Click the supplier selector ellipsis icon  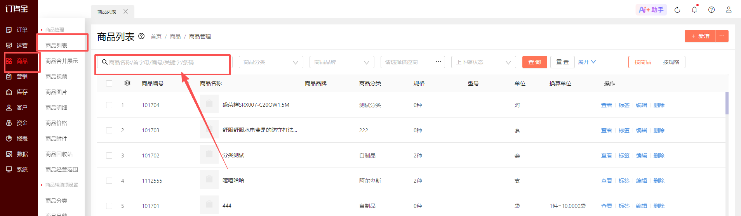point(438,62)
